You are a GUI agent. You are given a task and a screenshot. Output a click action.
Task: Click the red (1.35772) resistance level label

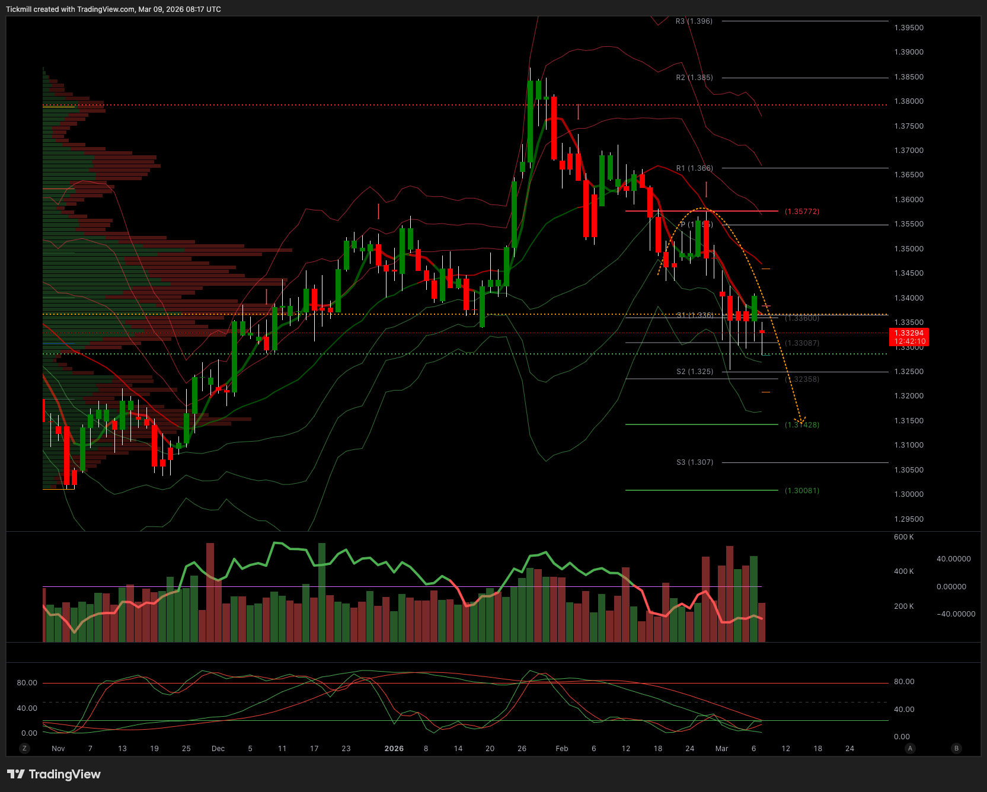pos(802,212)
